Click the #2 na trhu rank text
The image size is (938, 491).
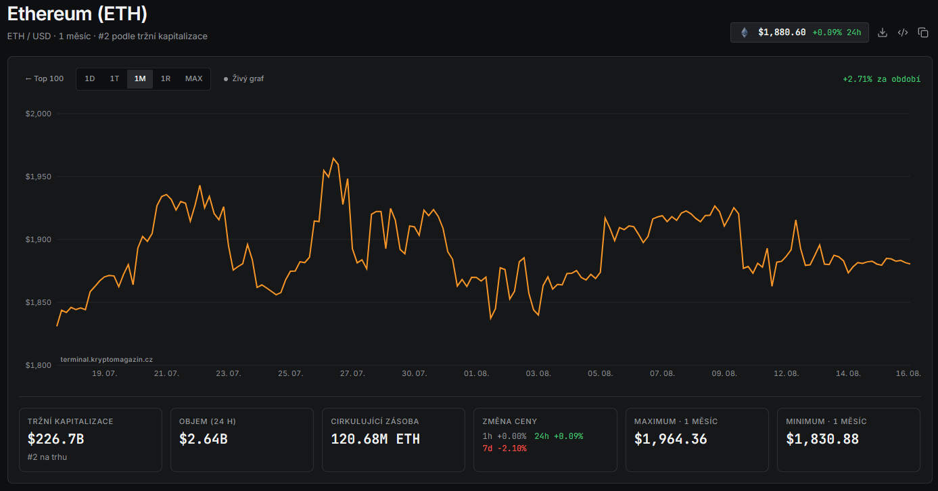click(x=47, y=457)
